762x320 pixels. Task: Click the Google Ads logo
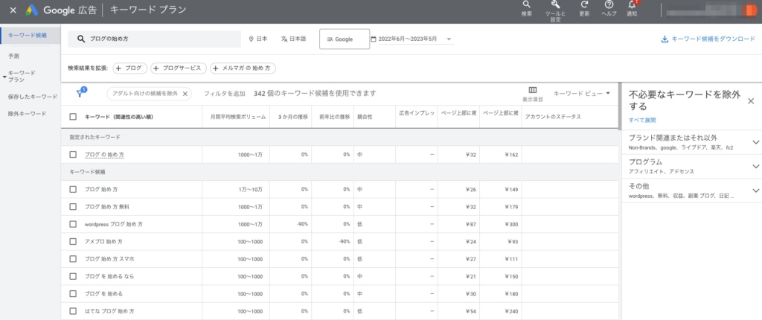pos(33,10)
